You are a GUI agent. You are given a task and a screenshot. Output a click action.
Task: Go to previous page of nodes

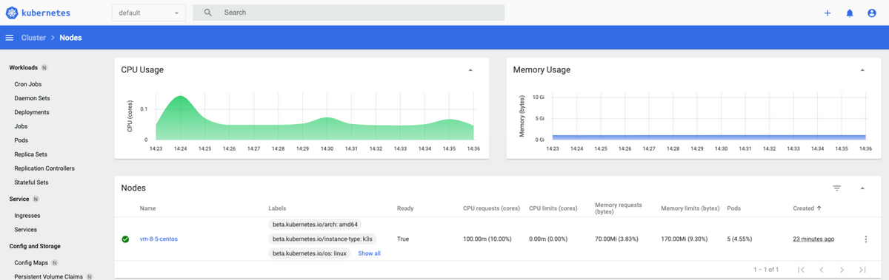(822, 270)
